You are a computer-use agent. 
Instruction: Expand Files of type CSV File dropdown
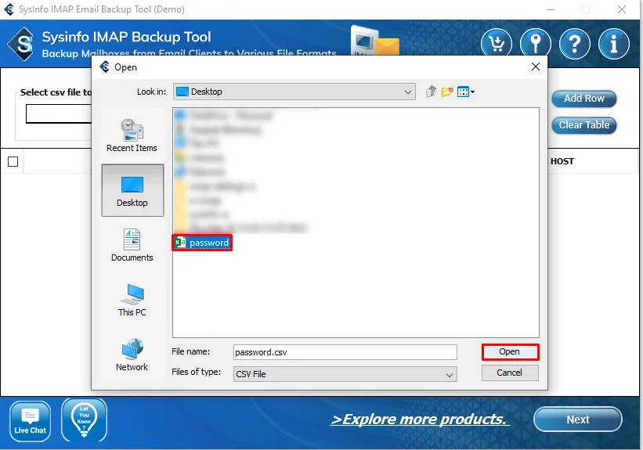(345, 374)
